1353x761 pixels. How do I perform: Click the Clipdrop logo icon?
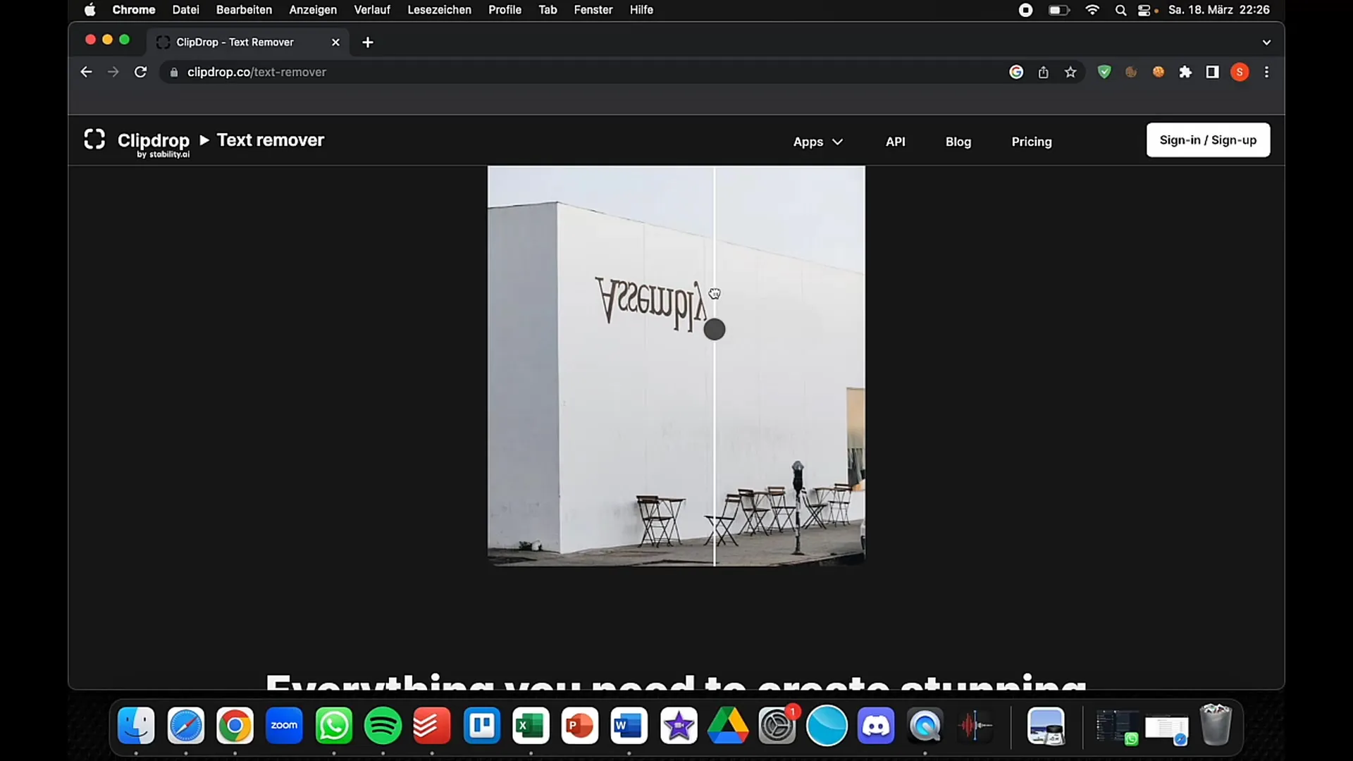[95, 140]
